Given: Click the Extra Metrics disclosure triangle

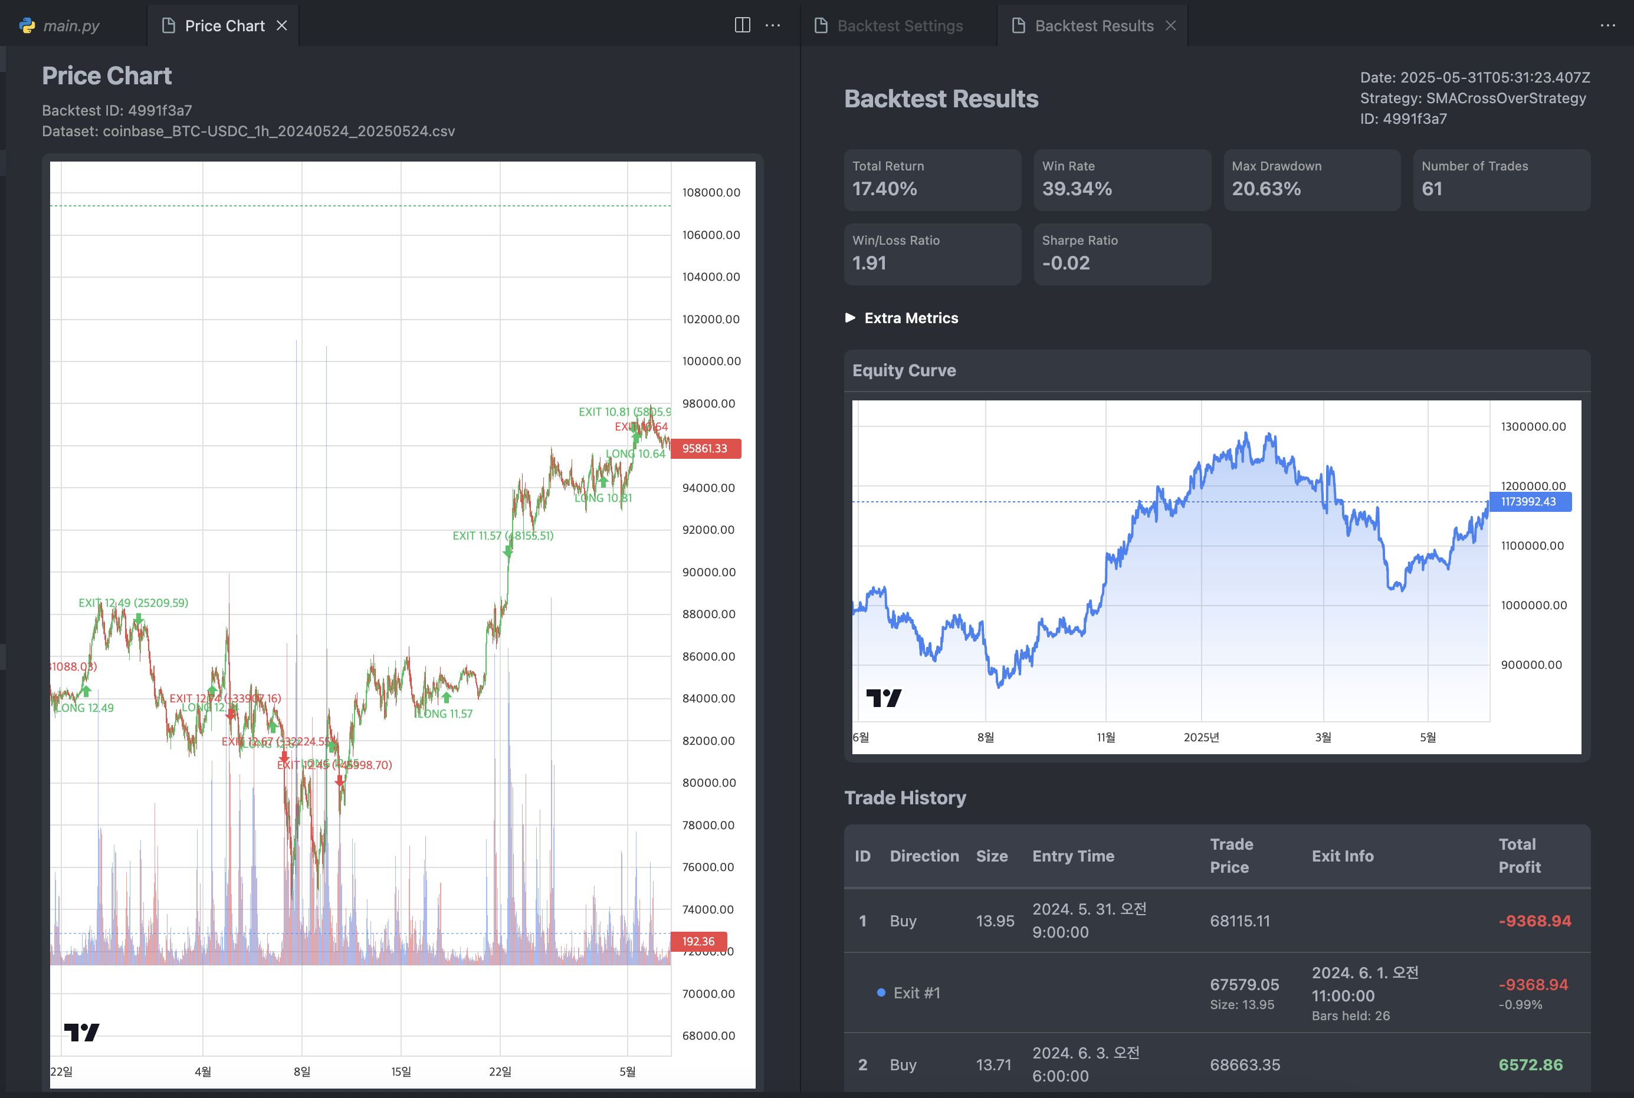Looking at the screenshot, I should [x=850, y=318].
